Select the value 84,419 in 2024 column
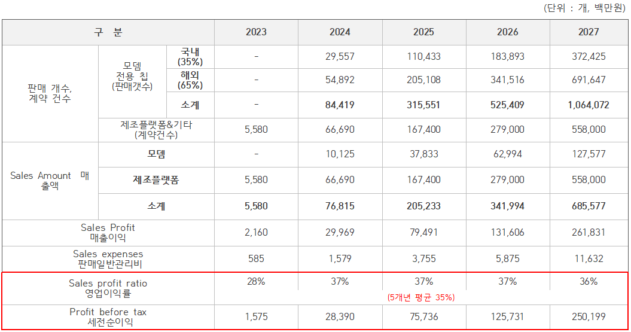Screen dimensions: 631x332 (x=340, y=105)
